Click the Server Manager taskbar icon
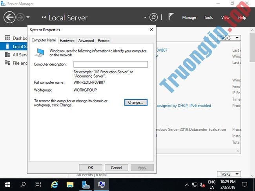Screen dimensions: 255x191 (x=86, y=184)
